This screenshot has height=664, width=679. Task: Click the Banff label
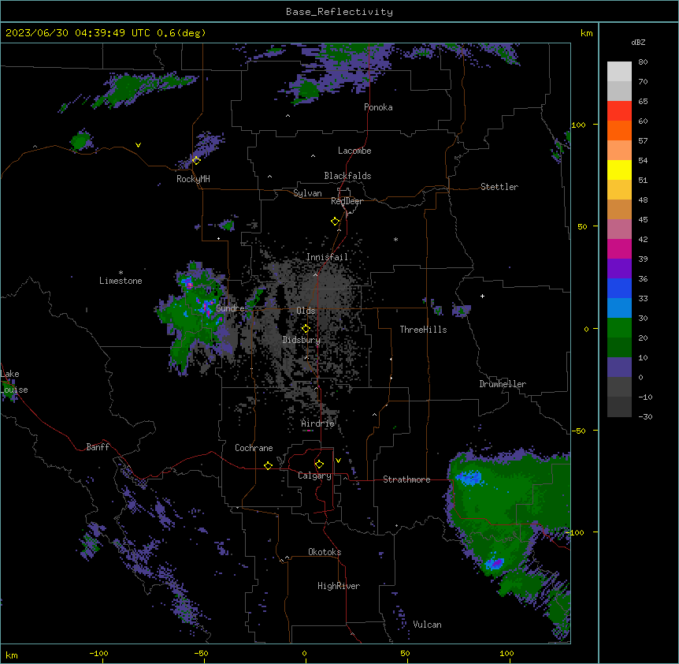[x=98, y=447]
